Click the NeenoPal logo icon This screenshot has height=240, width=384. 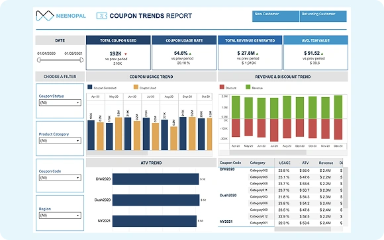pyautogui.click(x=45, y=16)
